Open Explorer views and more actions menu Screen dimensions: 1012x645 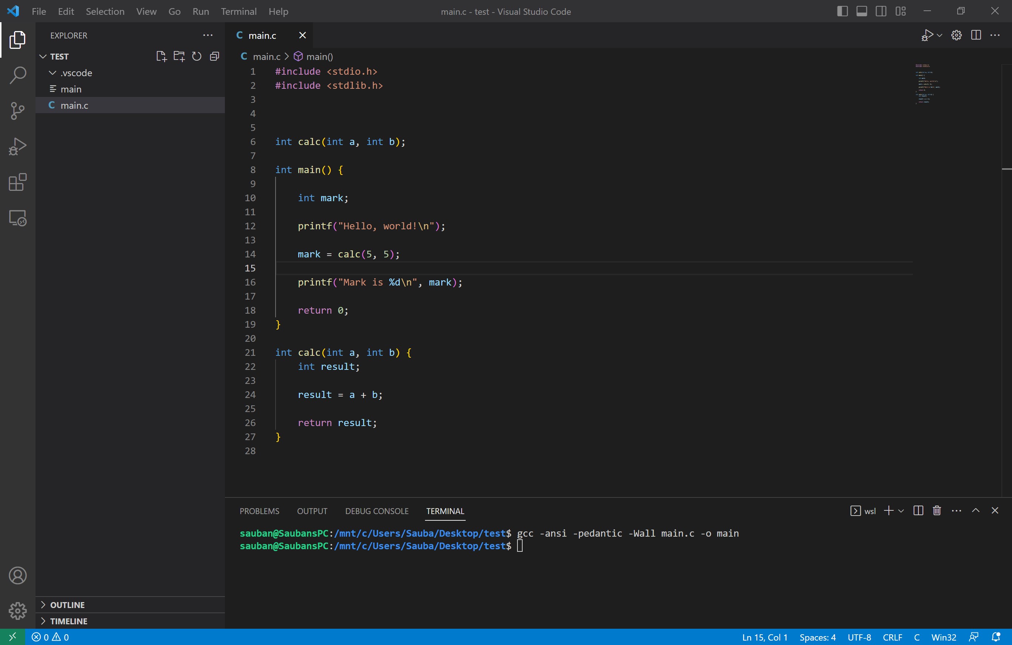click(x=208, y=35)
